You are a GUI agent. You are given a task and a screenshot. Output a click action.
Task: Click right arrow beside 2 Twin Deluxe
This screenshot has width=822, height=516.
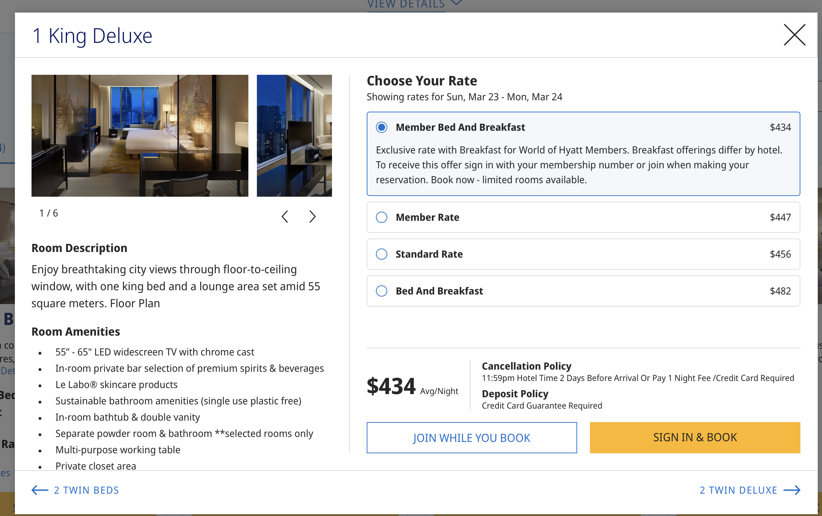click(792, 490)
